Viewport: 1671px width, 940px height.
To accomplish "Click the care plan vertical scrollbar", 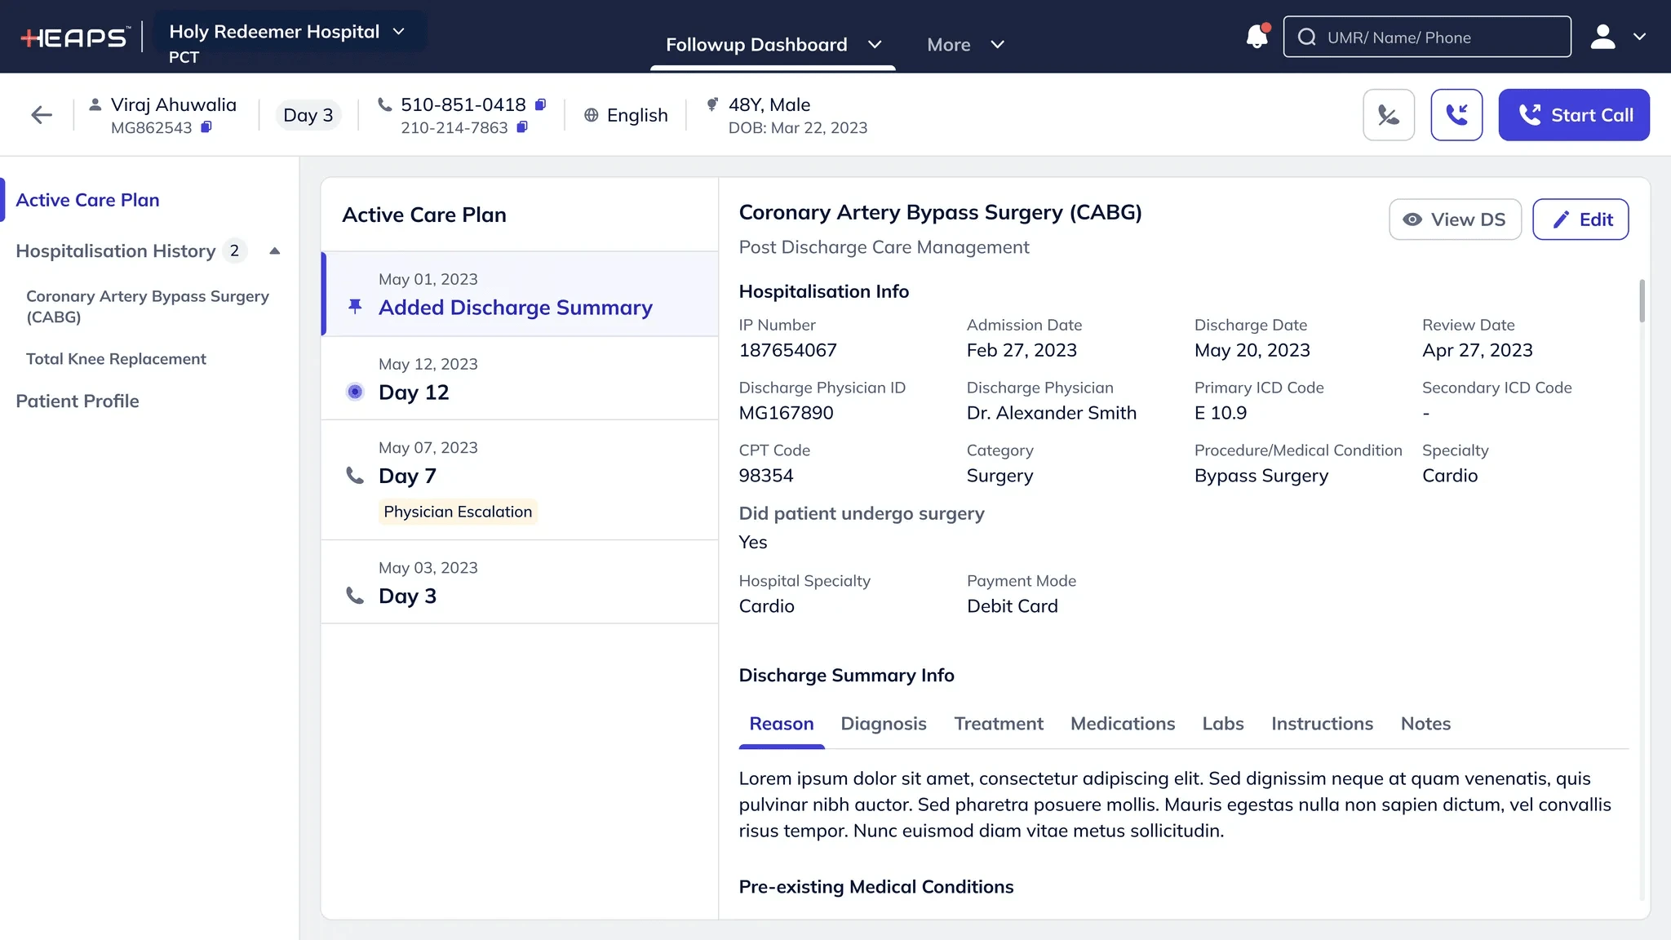I will click(x=1642, y=300).
